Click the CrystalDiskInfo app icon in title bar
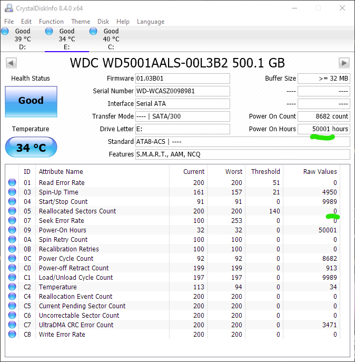This screenshot has width=355, height=362. click(9, 8)
